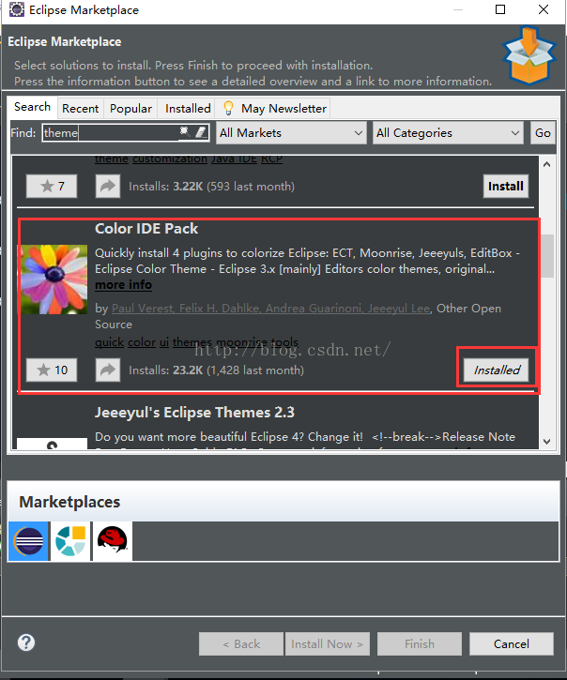
Task: Share the entry with 3.22K installs
Action: (108, 186)
